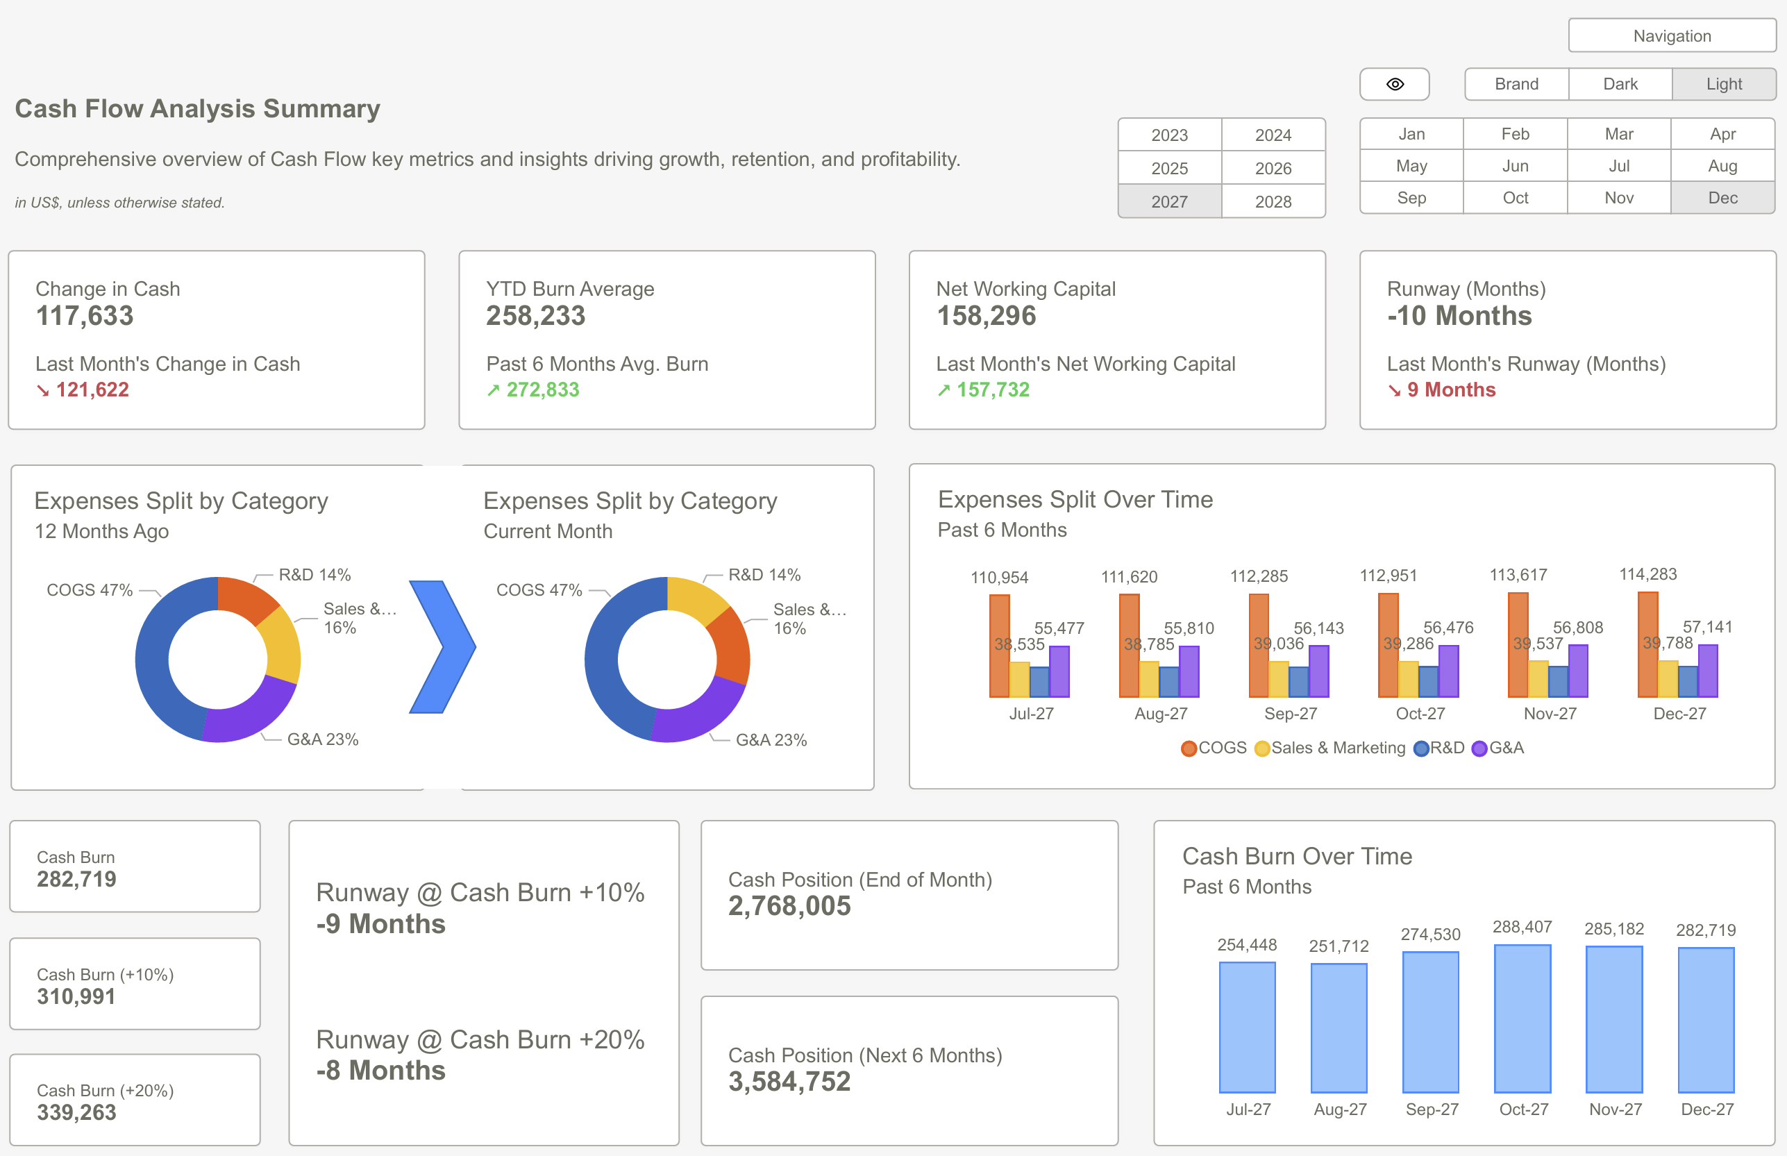
Task: Select the Light theme option
Action: (1724, 84)
